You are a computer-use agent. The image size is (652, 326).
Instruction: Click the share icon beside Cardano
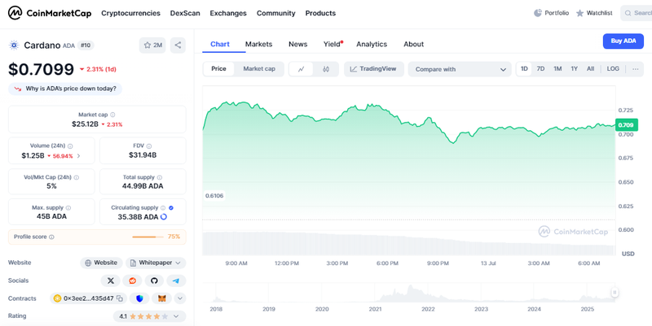coord(178,45)
